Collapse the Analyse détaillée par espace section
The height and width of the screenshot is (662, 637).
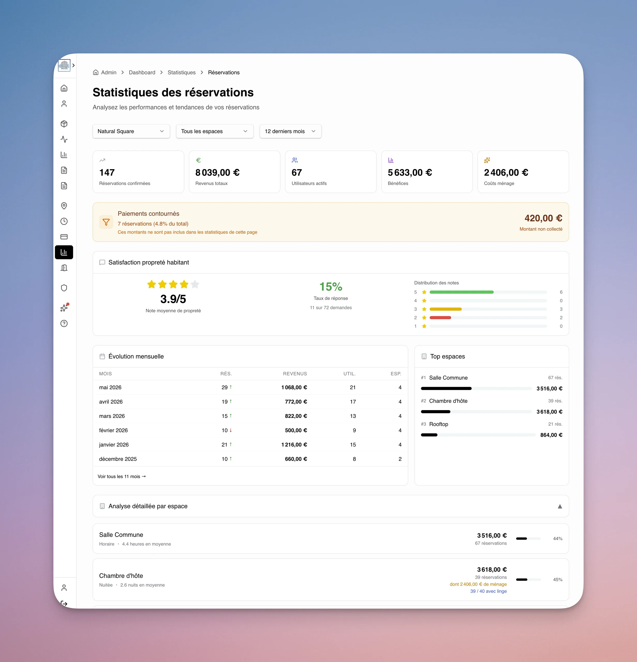[560, 506]
